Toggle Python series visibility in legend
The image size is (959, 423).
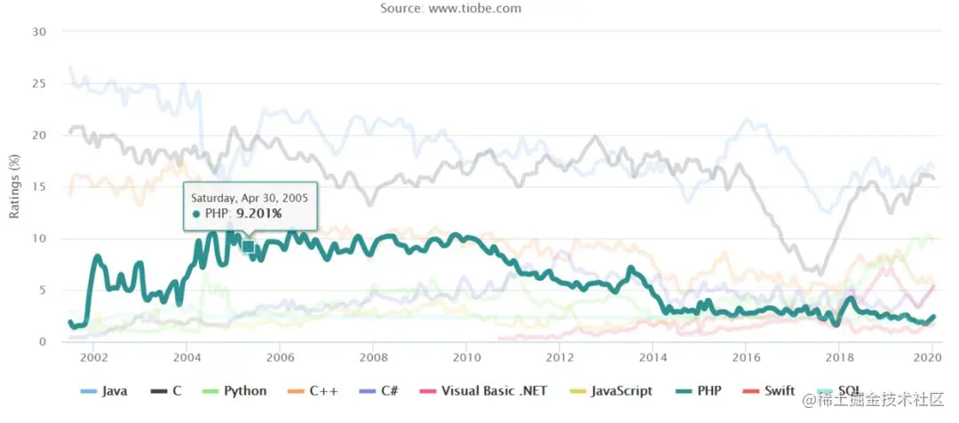[x=234, y=391]
